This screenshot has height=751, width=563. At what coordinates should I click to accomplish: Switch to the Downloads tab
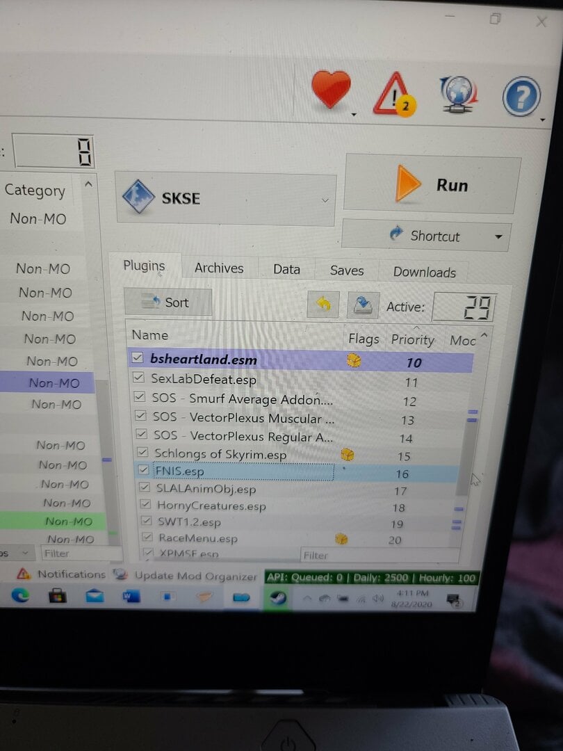[x=424, y=273]
